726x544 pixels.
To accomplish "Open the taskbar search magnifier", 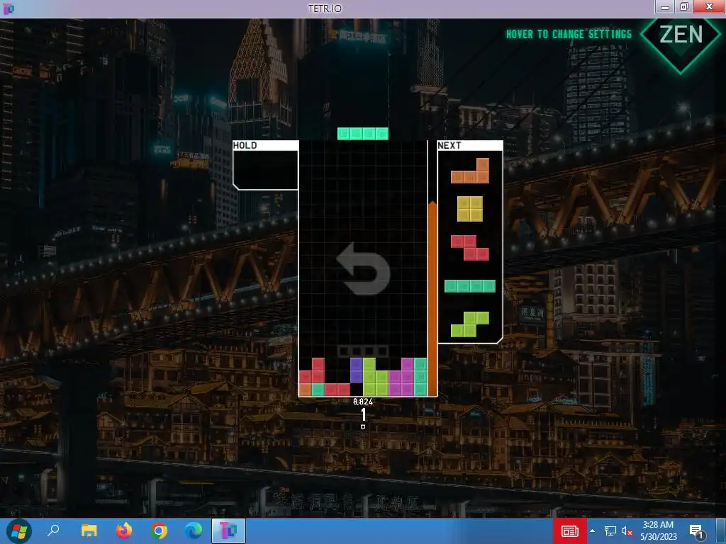I will pos(54,531).
